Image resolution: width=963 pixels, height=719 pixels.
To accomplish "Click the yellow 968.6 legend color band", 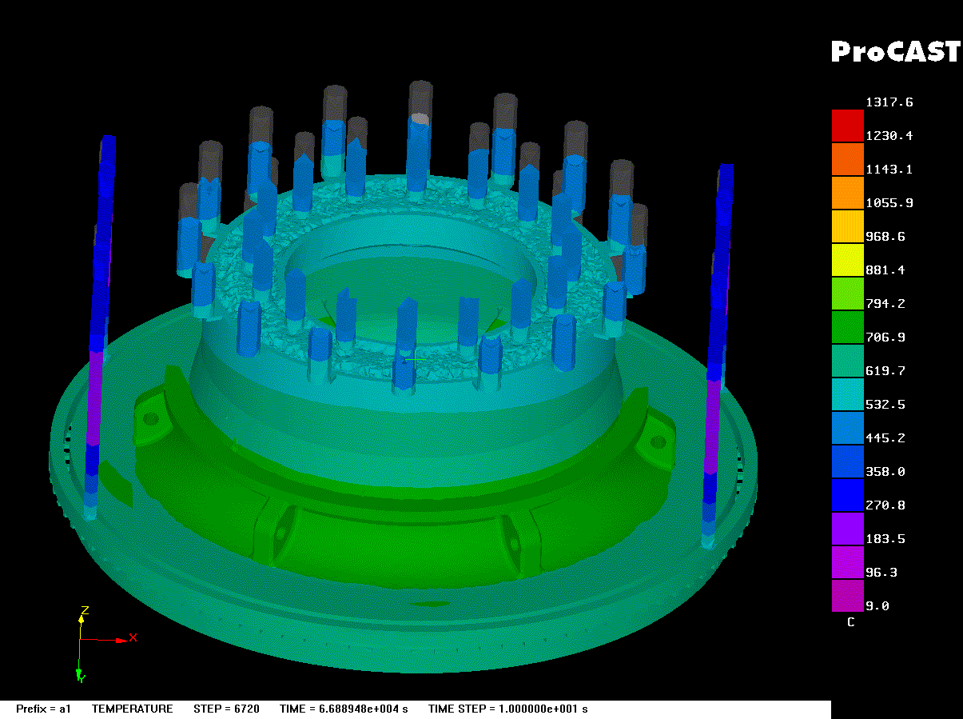I will (x=847, y=260).
